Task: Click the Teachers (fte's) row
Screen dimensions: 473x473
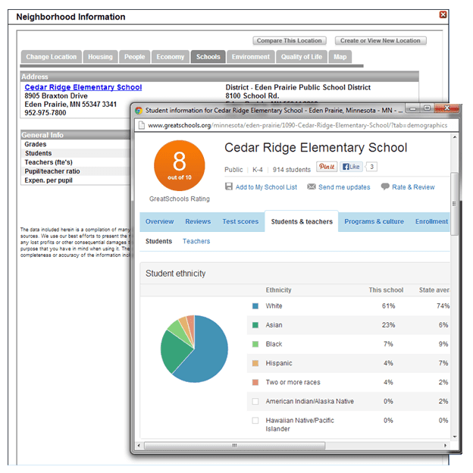Action: point(75,162)
